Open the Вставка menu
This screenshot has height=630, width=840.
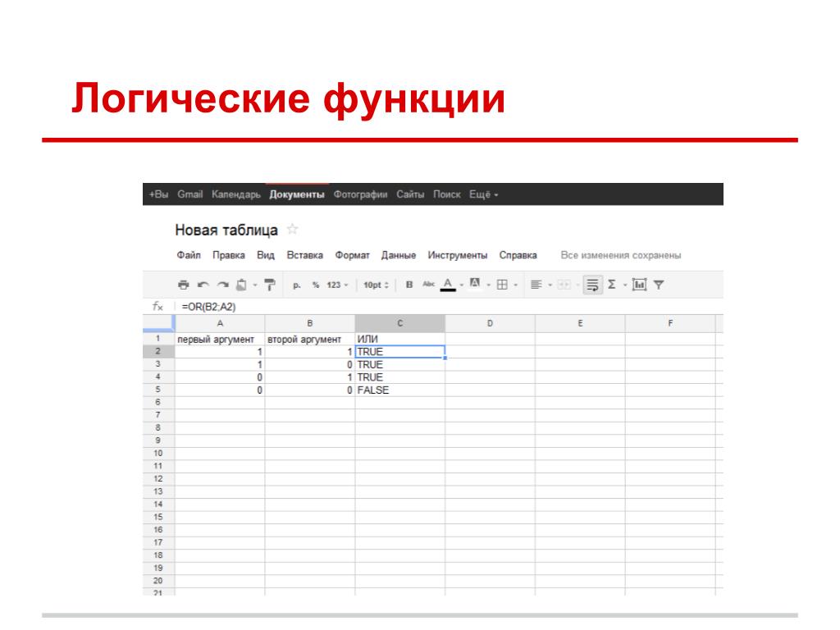[x=305, y=255]
